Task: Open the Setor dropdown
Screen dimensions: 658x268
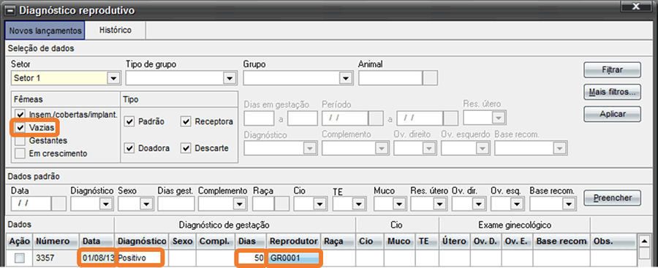Action: (x=113, y=78)
